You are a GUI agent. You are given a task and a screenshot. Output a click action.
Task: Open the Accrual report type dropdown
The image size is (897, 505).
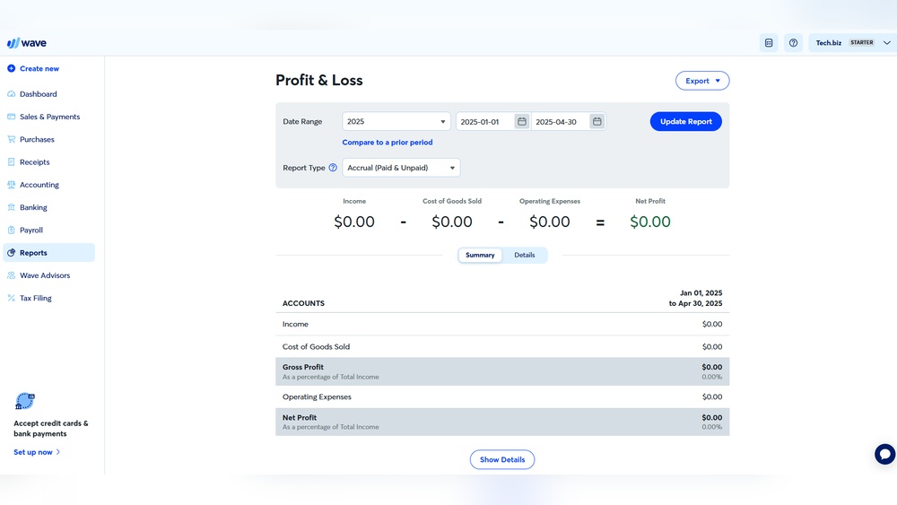(x=401, y=168)
